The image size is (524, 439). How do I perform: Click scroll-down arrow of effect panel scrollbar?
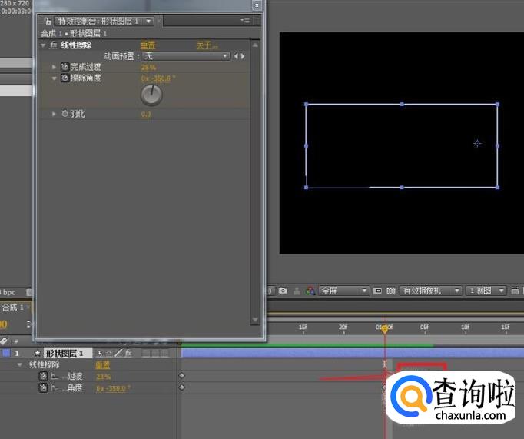click(x=255, y=320)
